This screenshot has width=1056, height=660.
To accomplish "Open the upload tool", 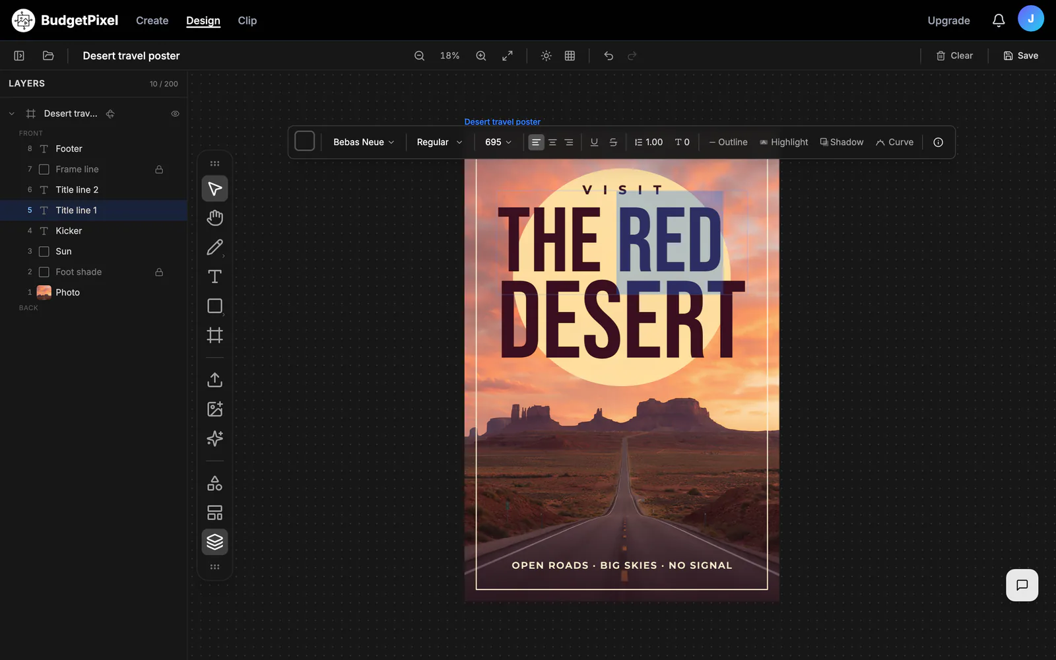I will (x=214, y=379).
